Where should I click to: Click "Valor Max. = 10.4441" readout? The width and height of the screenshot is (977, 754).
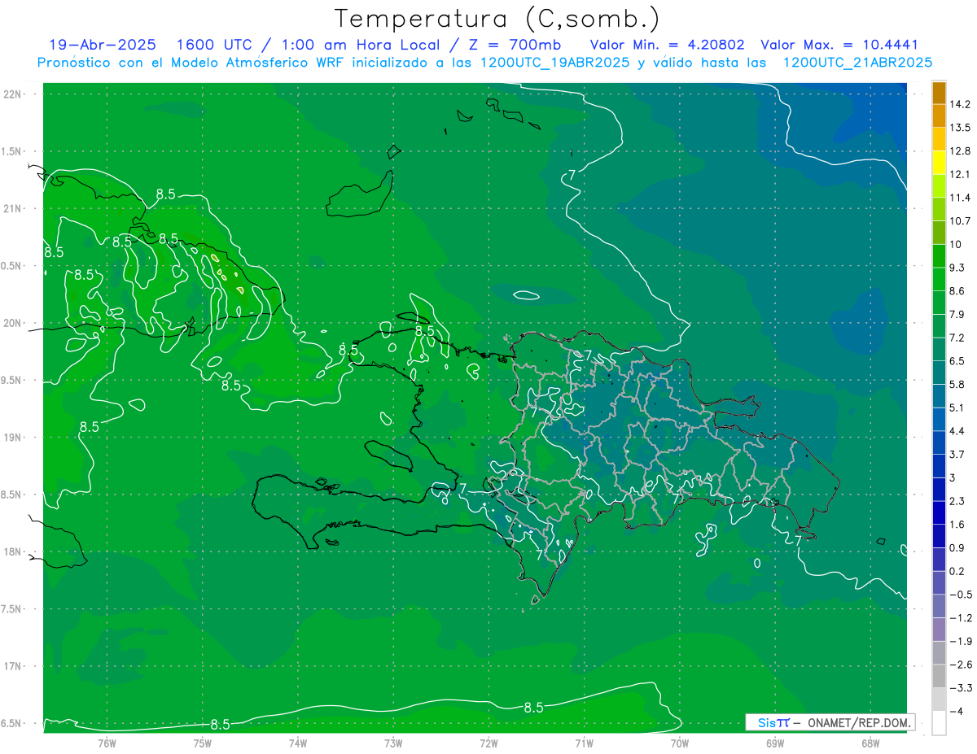tap(839, 45)
